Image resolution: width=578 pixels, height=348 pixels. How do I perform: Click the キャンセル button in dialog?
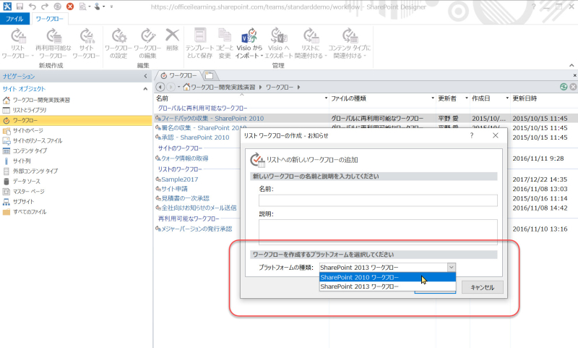(x=482, y=287)
